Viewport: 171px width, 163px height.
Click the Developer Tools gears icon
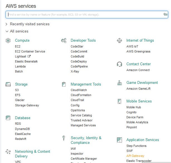64,41
